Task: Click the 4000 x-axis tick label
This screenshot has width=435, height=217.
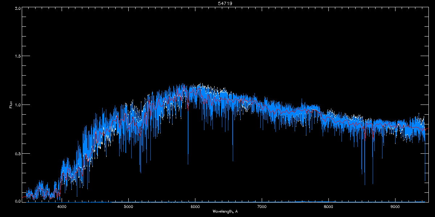Action: [62, 207]
